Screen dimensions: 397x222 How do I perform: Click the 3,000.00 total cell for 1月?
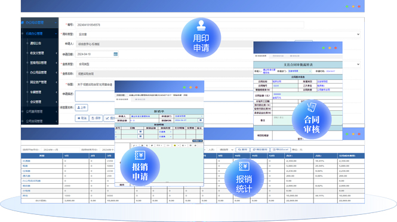click(75, 201)
